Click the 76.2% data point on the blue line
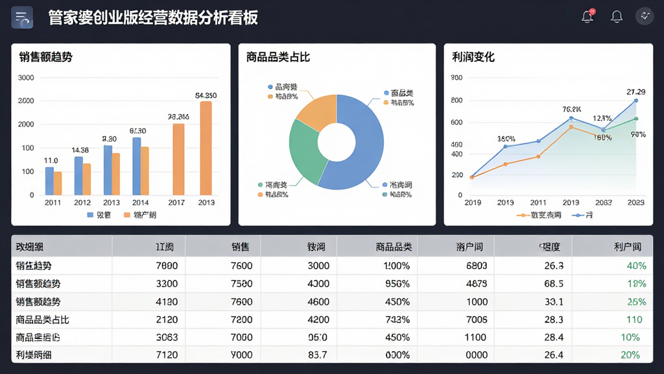The width and height of the screenshot is (664, 374). (x=571, y=118)
